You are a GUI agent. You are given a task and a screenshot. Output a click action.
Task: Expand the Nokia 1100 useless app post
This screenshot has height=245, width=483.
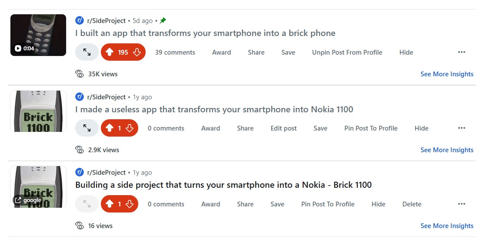(x=87, y=128)
